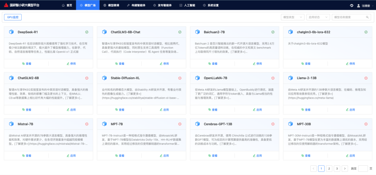Open the 构建智能体 tab
The width and height of the screenshot is (376, 175).
click(x=136, y=5)
